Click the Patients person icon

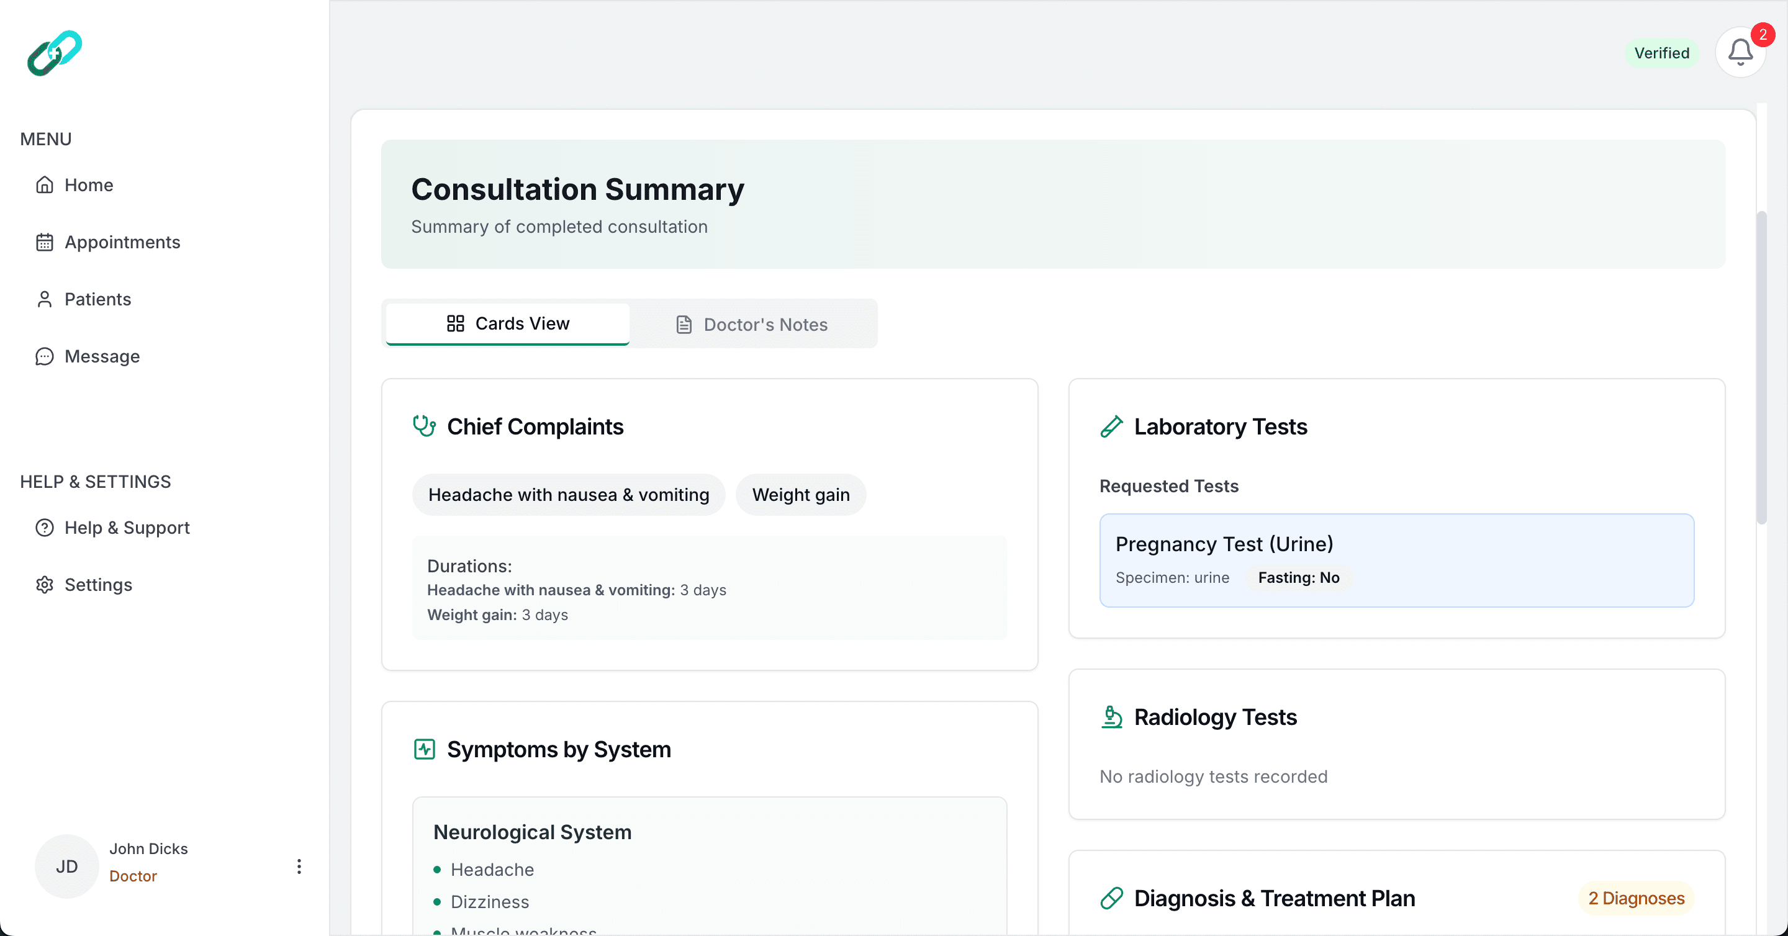click(x=45, y=299)
